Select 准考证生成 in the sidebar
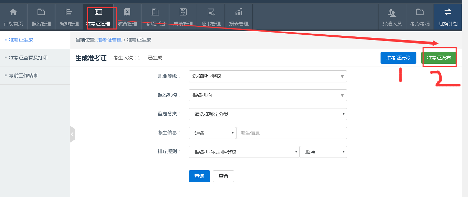This screenshot has height=197, width=468. pos(21,40)
